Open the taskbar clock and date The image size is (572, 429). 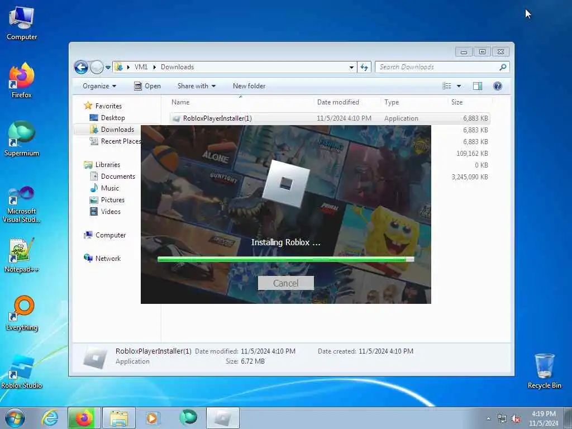[x=544, y=418]
